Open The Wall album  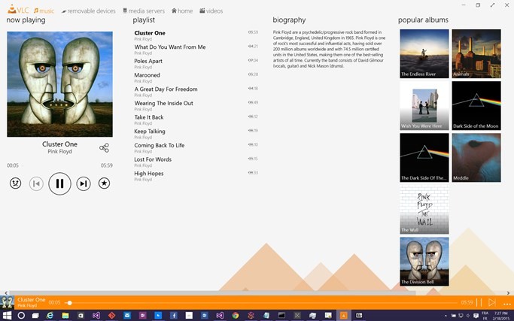[x=424, y=210]
